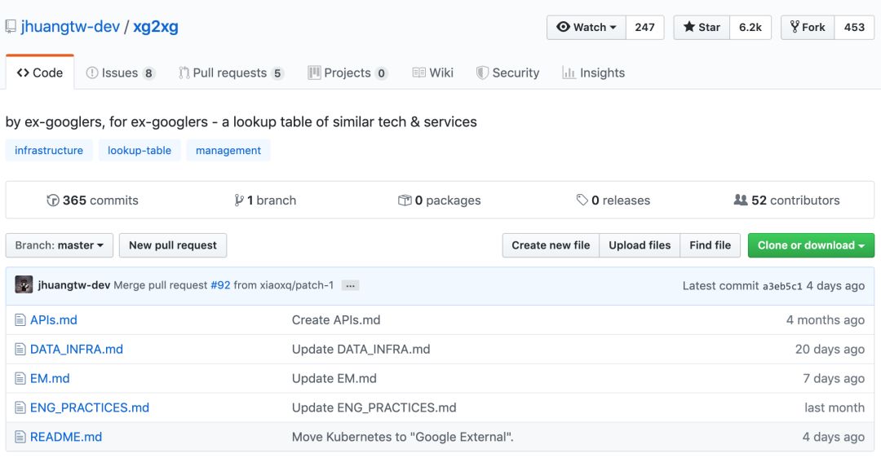
Task: Click the file icon next to README.md
Action: pos(20,437)
